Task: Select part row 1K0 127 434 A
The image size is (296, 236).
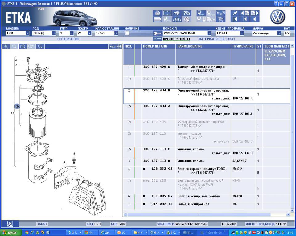Action: 207,112
